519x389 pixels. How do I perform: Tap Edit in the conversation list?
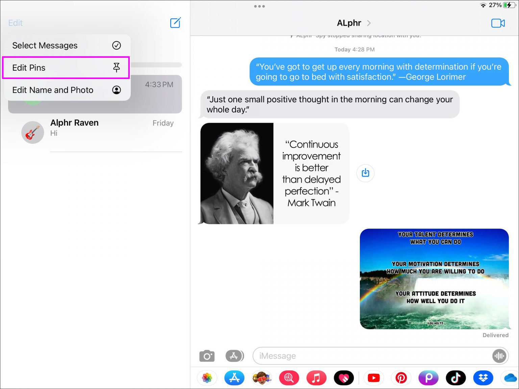[x=15, y=23]
